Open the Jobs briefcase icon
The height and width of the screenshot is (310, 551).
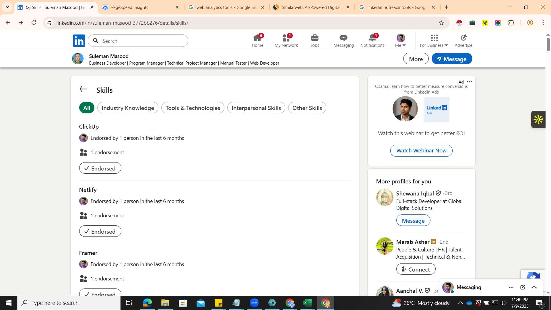click(315, 40)
